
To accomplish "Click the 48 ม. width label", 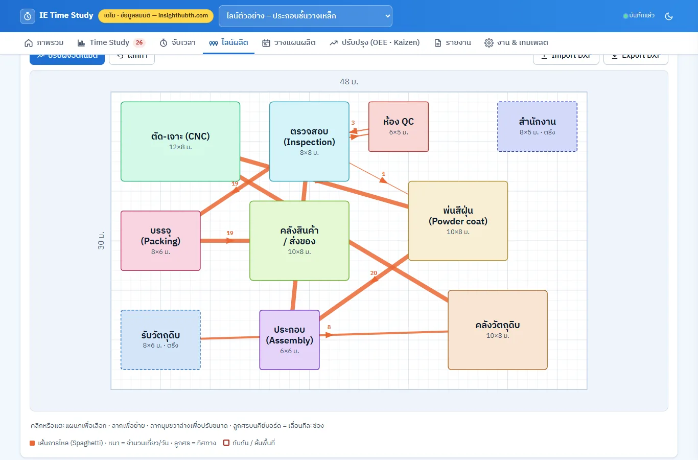I will tap(349, 82).
